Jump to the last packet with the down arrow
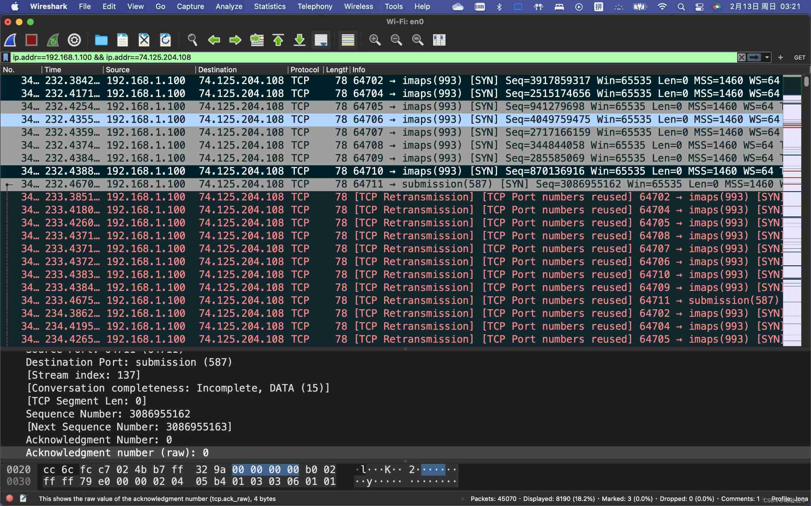Viewport: 811px width, 506px height. [300, 40]
